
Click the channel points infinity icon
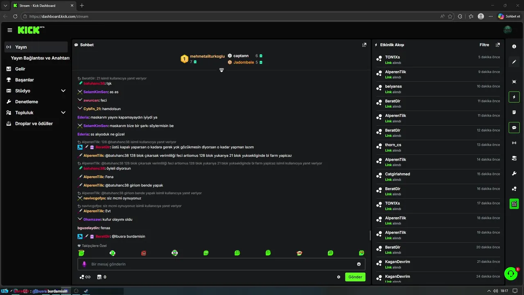(x=85, y=277)
